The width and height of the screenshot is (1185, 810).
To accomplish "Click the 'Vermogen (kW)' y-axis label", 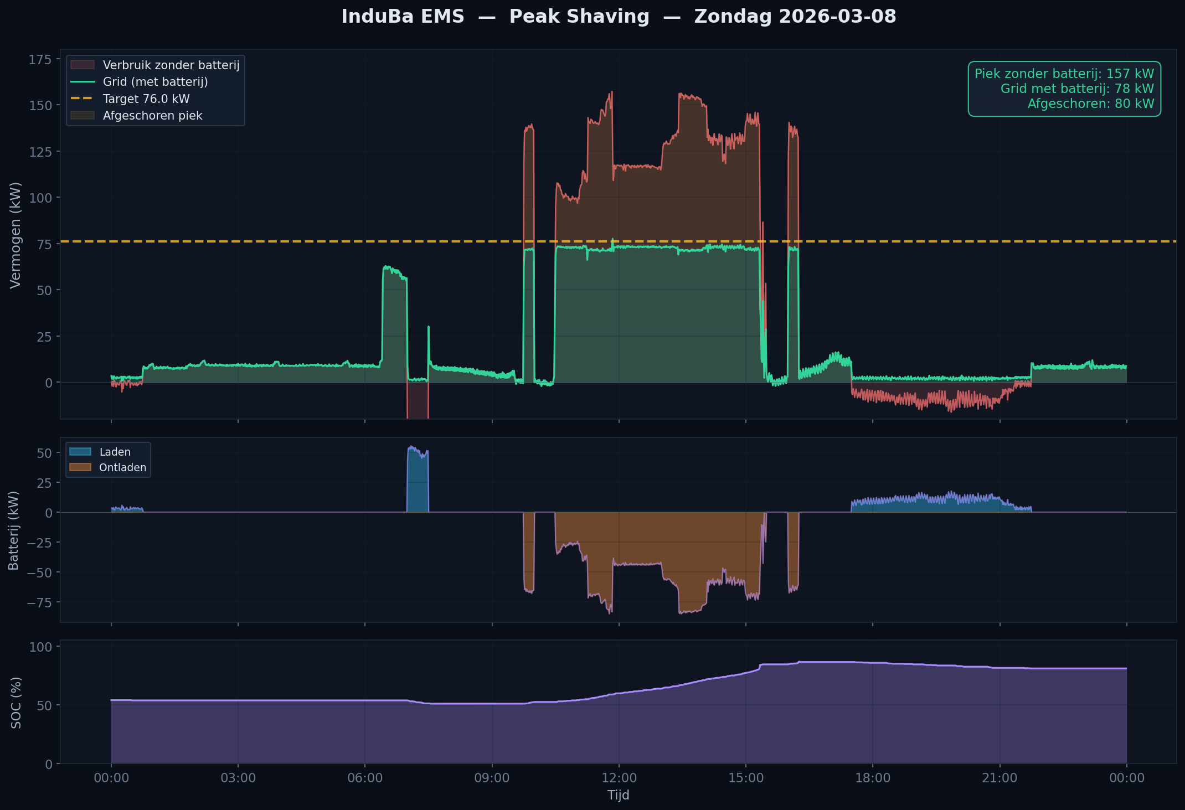I will 16,235.
